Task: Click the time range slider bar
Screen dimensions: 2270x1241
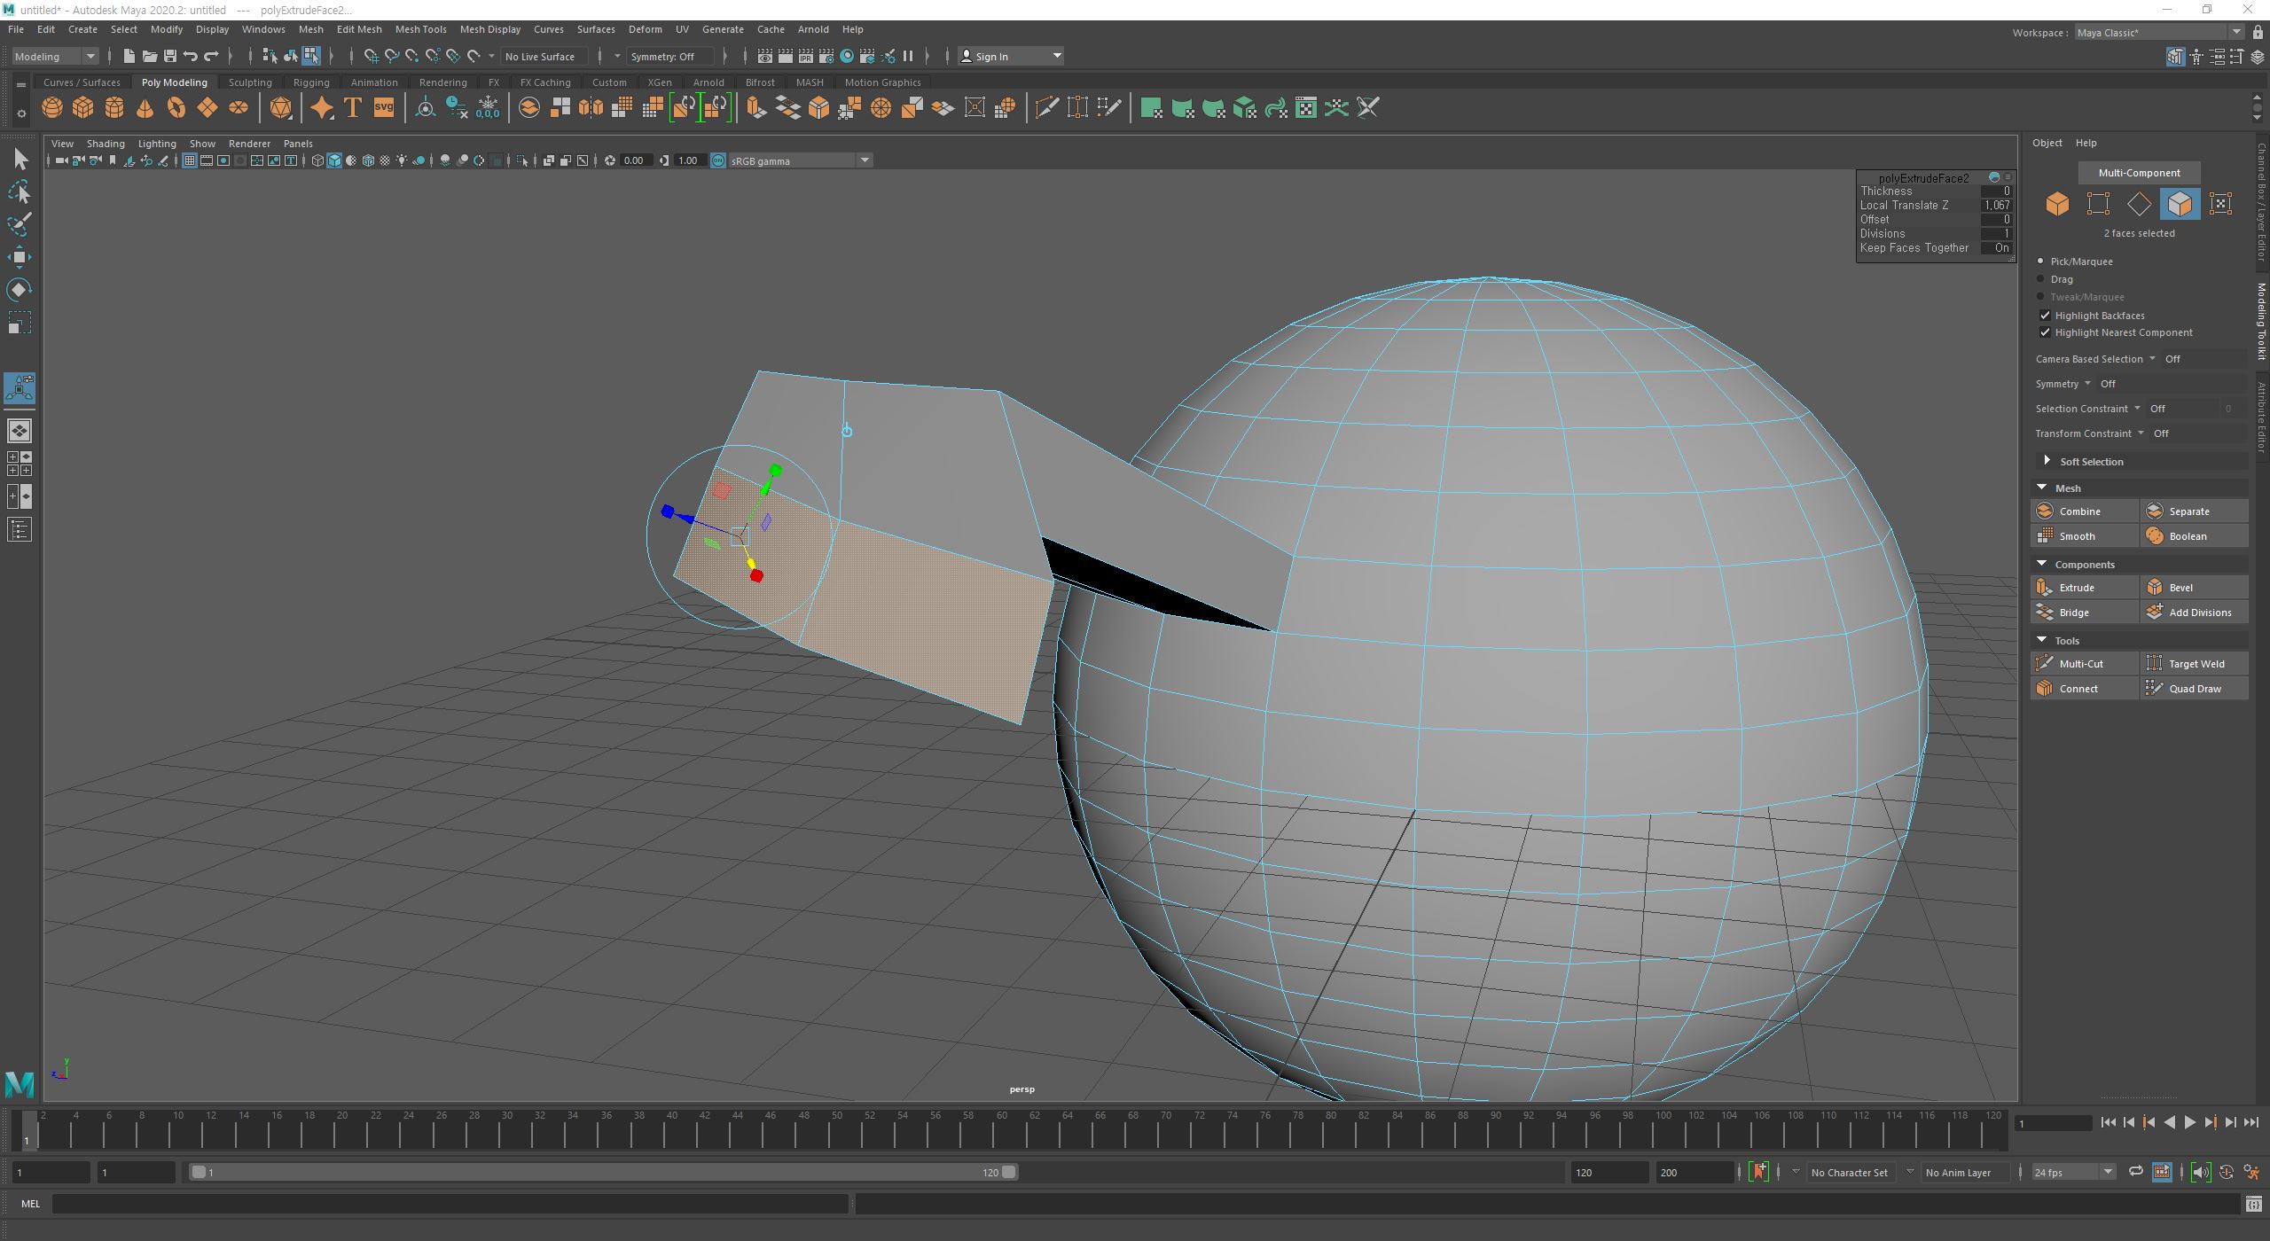Action: (603, 1172)
